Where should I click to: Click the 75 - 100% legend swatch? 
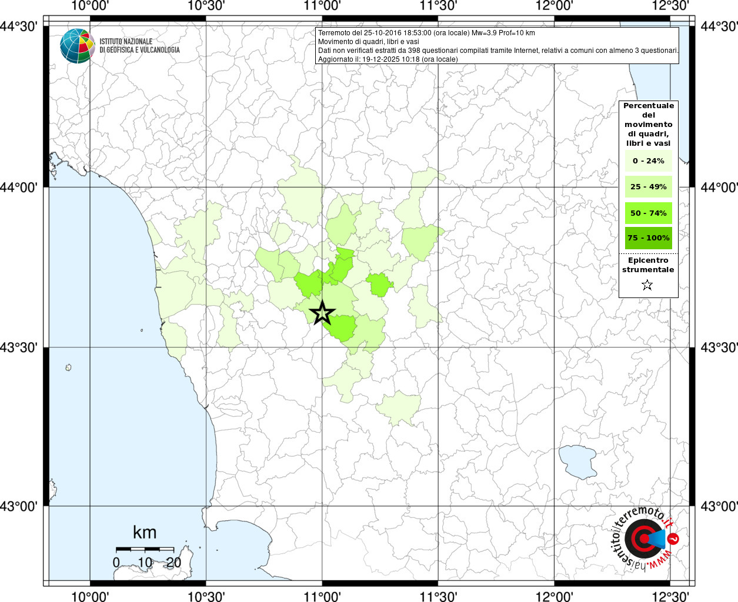coord(649,238)
